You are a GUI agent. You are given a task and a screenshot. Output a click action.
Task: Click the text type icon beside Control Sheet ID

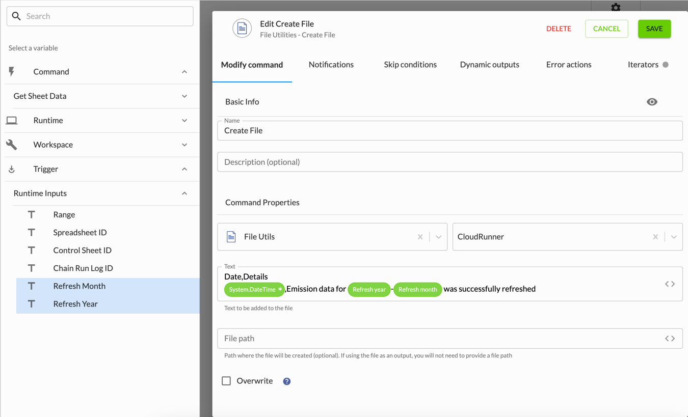point(32,250)
